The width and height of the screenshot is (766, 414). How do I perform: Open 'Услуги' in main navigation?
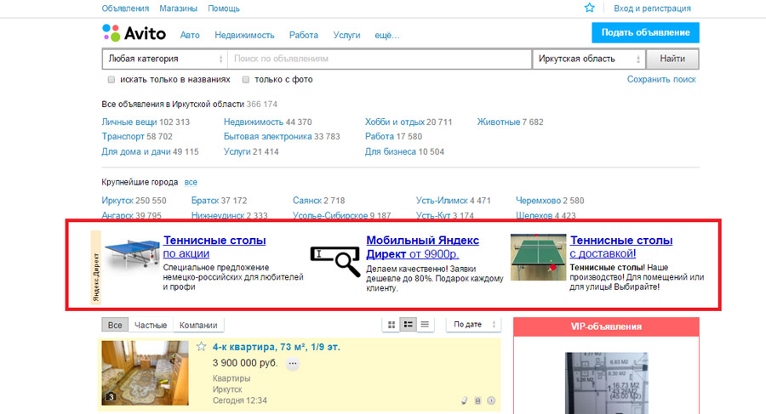[x=347, y=35]
